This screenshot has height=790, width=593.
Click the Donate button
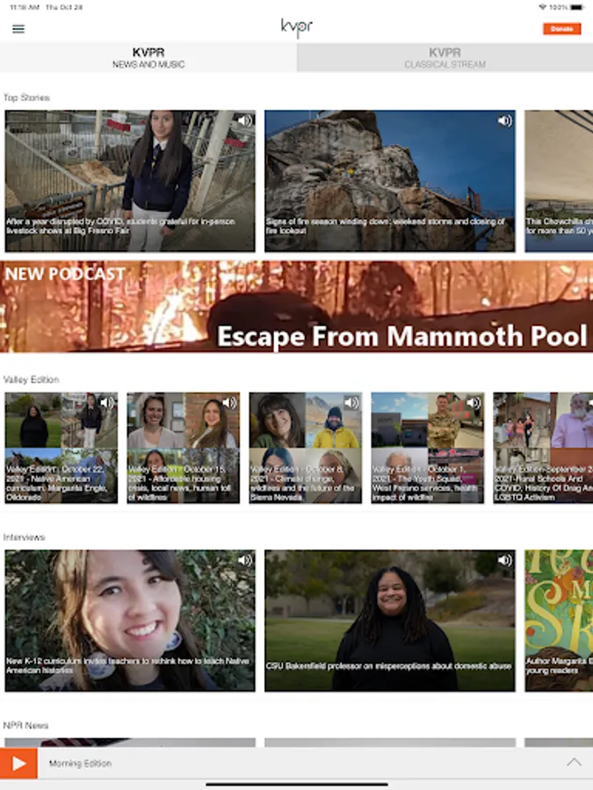tap(561, 29)
